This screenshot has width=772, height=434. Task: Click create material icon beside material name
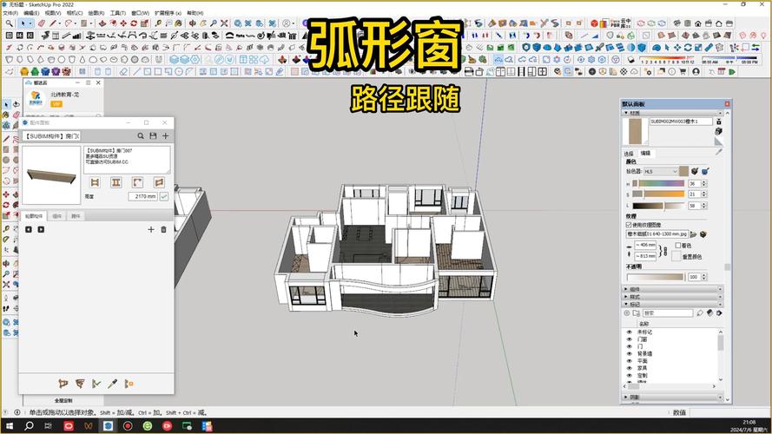coord(719,131)
